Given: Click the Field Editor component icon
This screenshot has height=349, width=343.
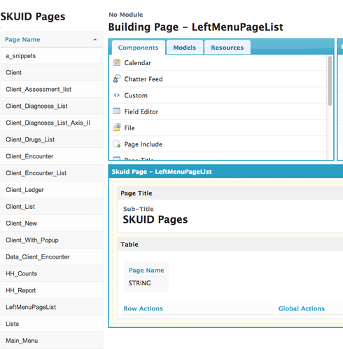Looking at the screenshot, I should 117,111.
